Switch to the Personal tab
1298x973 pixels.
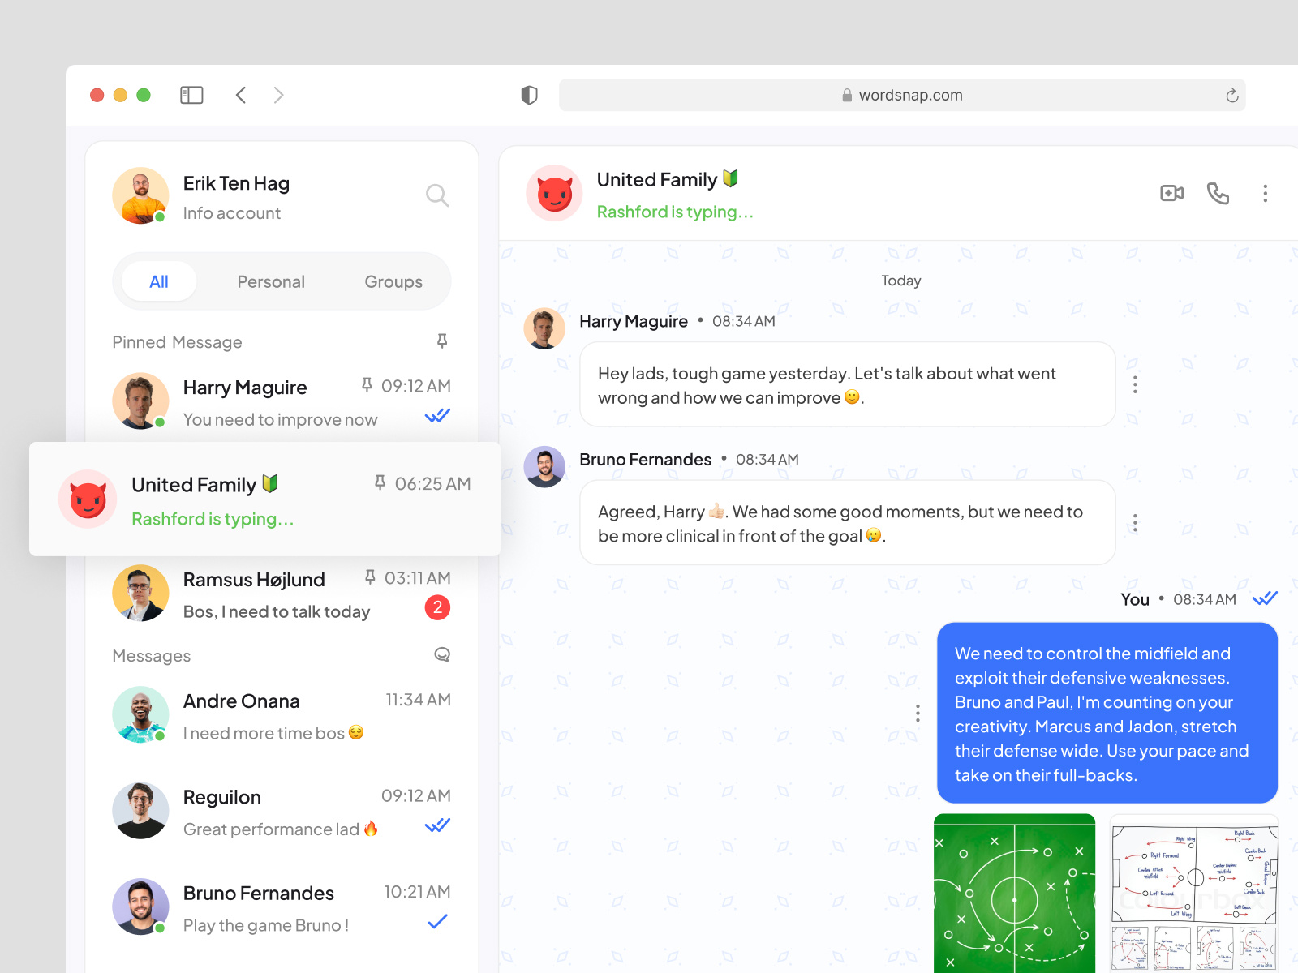click(271, 281)
